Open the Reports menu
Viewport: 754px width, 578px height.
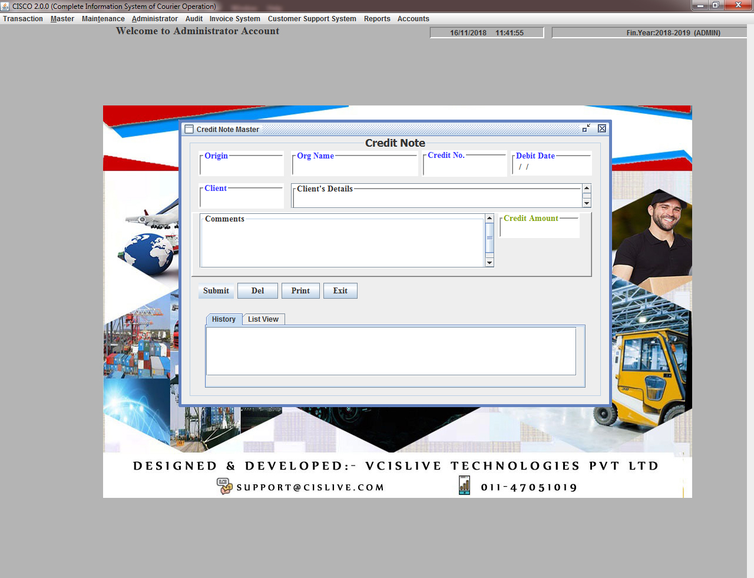coord(377,19)
